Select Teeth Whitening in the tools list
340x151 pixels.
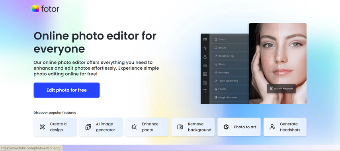[230, 81]
